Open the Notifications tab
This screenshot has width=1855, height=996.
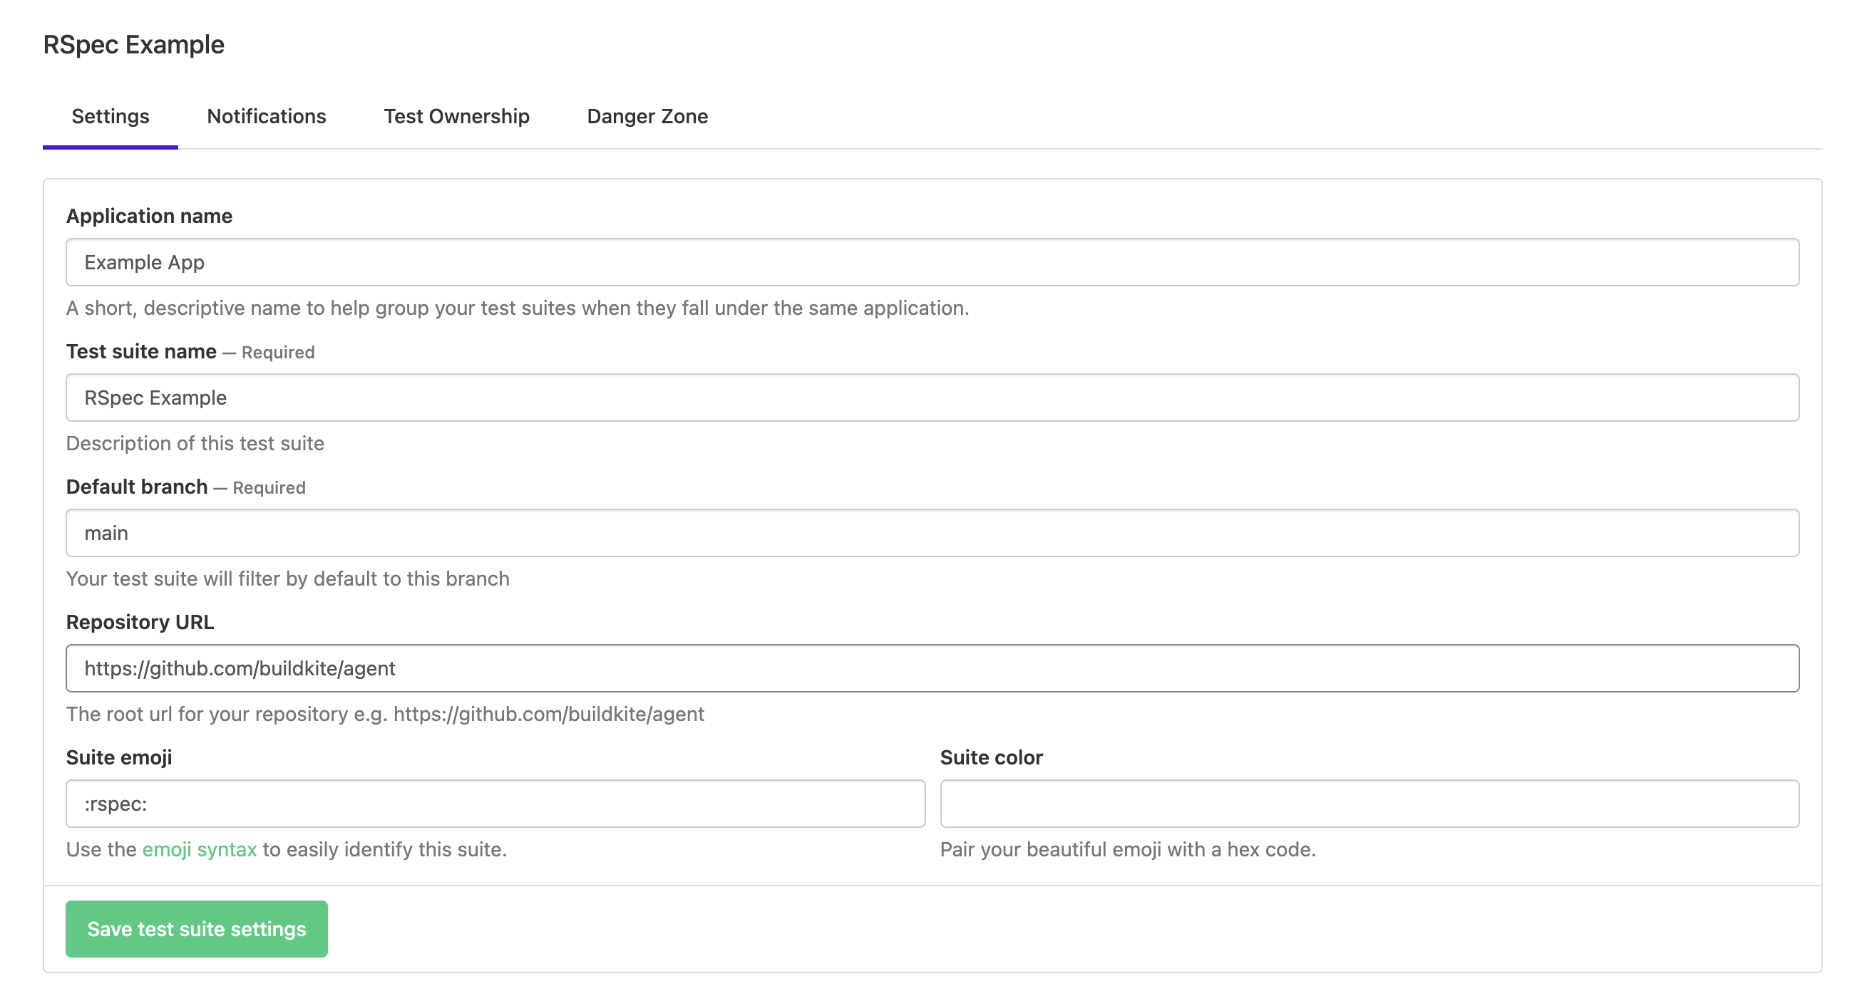point(267,117)
